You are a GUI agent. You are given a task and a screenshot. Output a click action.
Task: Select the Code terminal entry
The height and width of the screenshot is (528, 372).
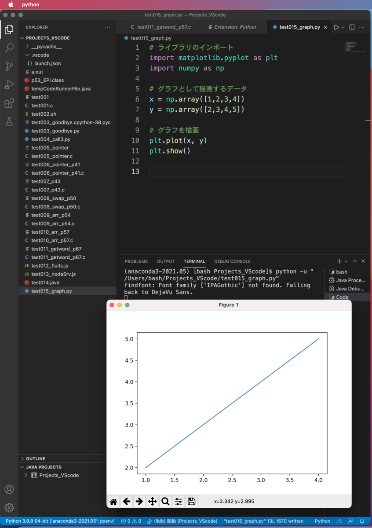click(x=347, y=297)
